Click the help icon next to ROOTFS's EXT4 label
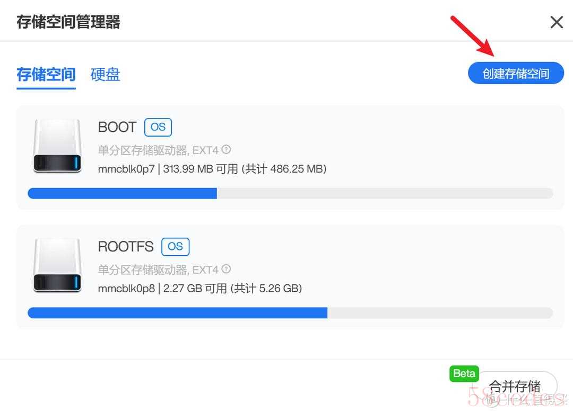573x413 pixels. click(226, 270)
